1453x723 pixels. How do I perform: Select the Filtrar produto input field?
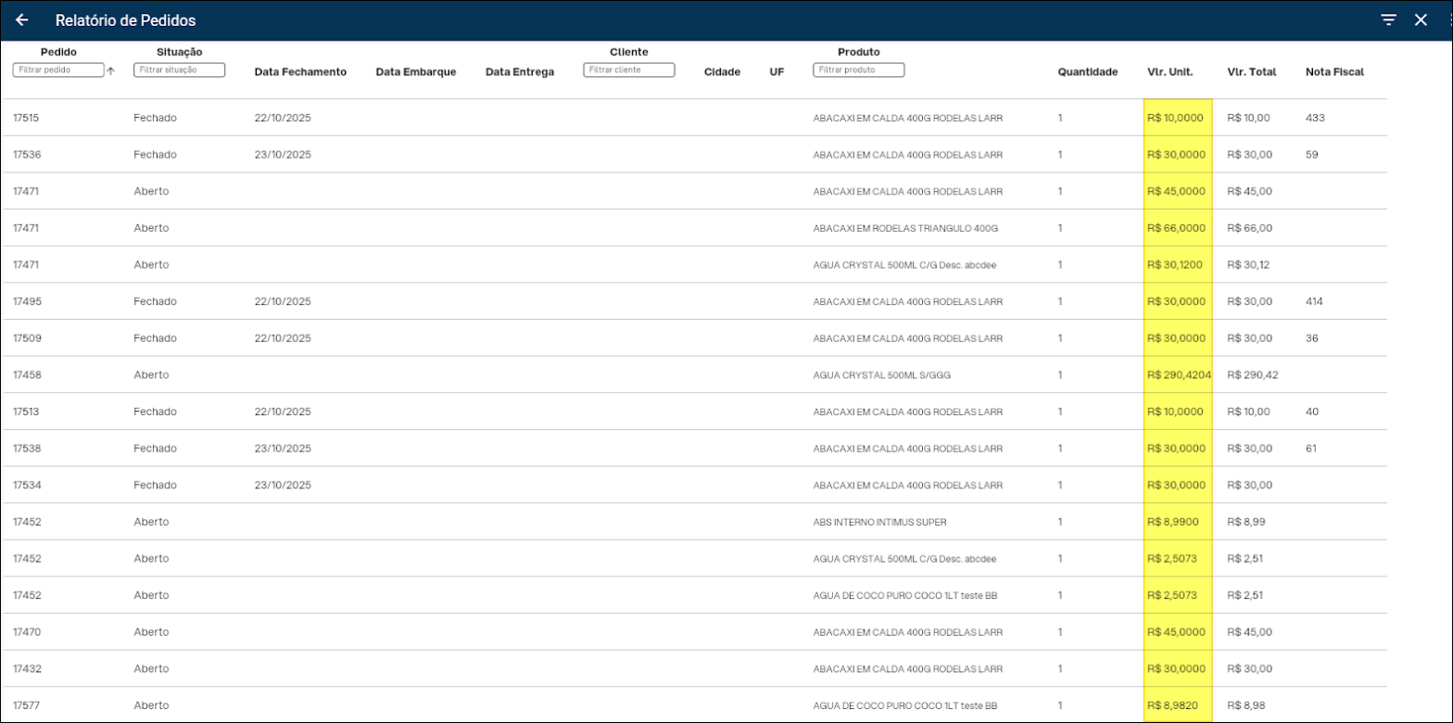[x=858, y=70]
